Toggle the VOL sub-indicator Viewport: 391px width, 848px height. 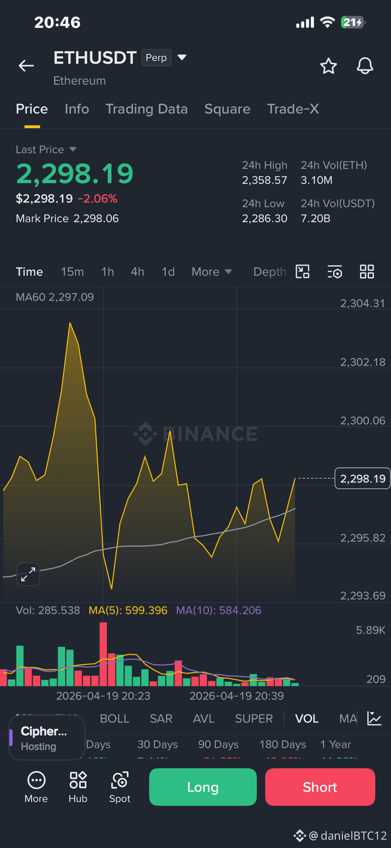307,718
